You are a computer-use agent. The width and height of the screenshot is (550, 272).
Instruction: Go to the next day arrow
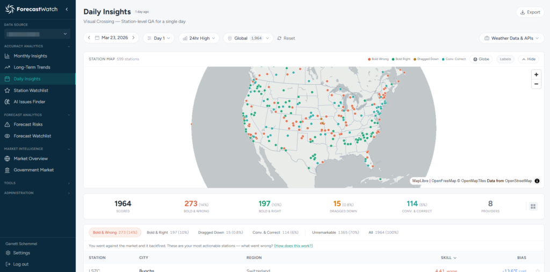[x=134, y=38]
